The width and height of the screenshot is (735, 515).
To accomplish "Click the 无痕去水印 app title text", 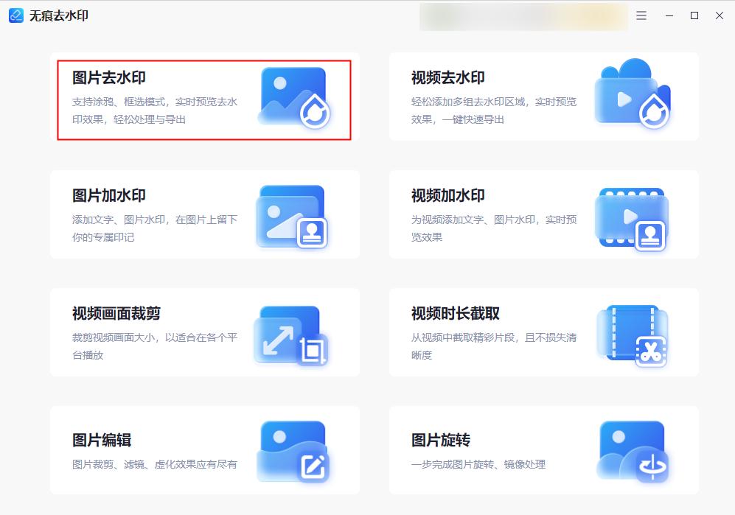I will 57,15.
